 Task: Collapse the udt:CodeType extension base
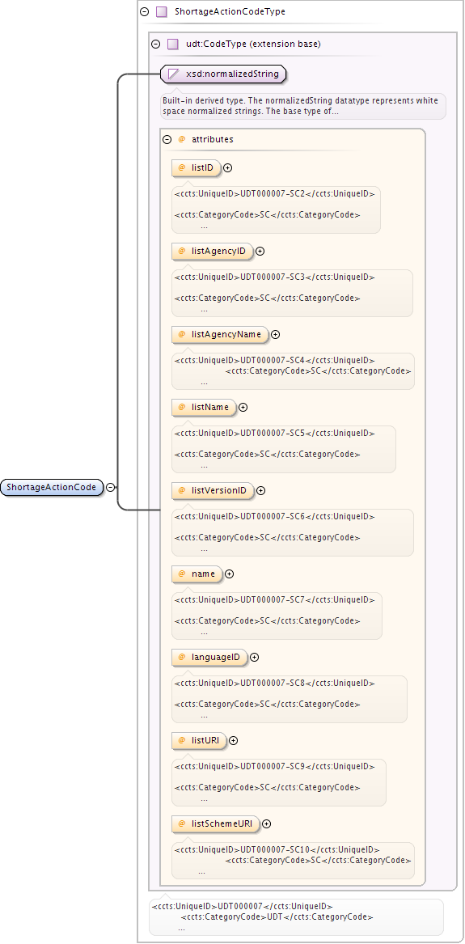[x=156, y=44]
